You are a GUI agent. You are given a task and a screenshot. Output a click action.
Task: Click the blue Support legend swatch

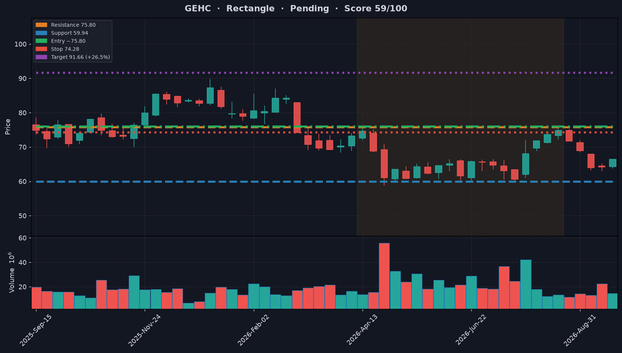(x=41, y=33)
